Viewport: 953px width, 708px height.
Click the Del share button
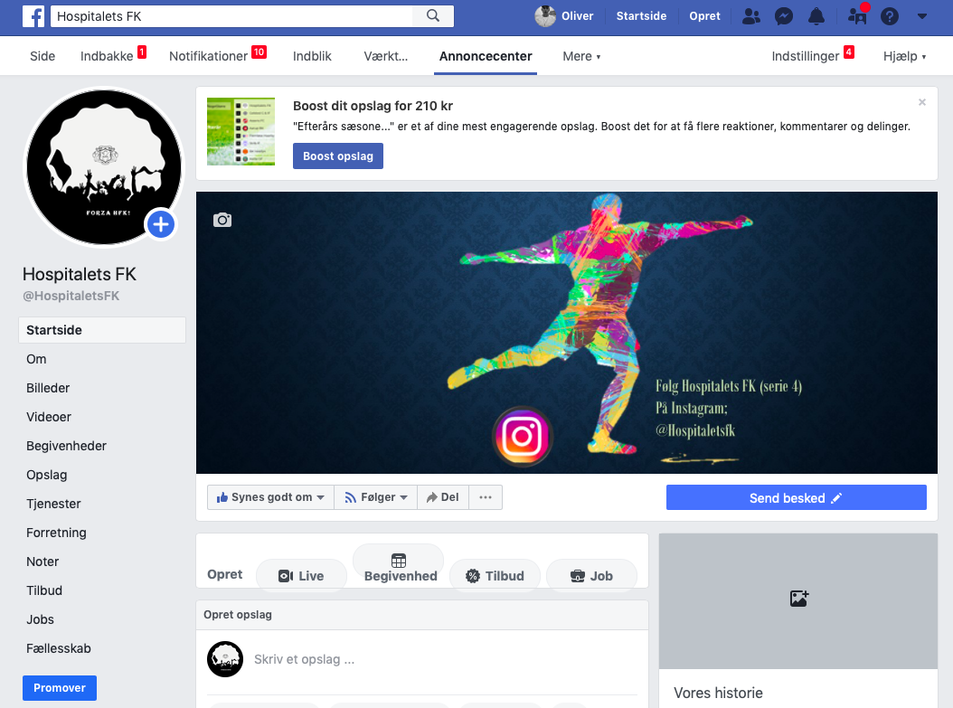442,497
